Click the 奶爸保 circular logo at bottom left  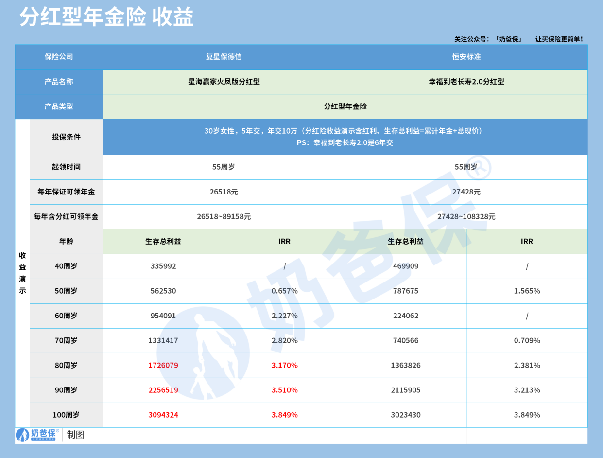(23, 435)
